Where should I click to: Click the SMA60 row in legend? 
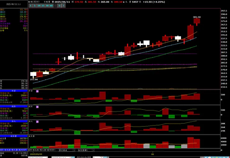(14, 17)
